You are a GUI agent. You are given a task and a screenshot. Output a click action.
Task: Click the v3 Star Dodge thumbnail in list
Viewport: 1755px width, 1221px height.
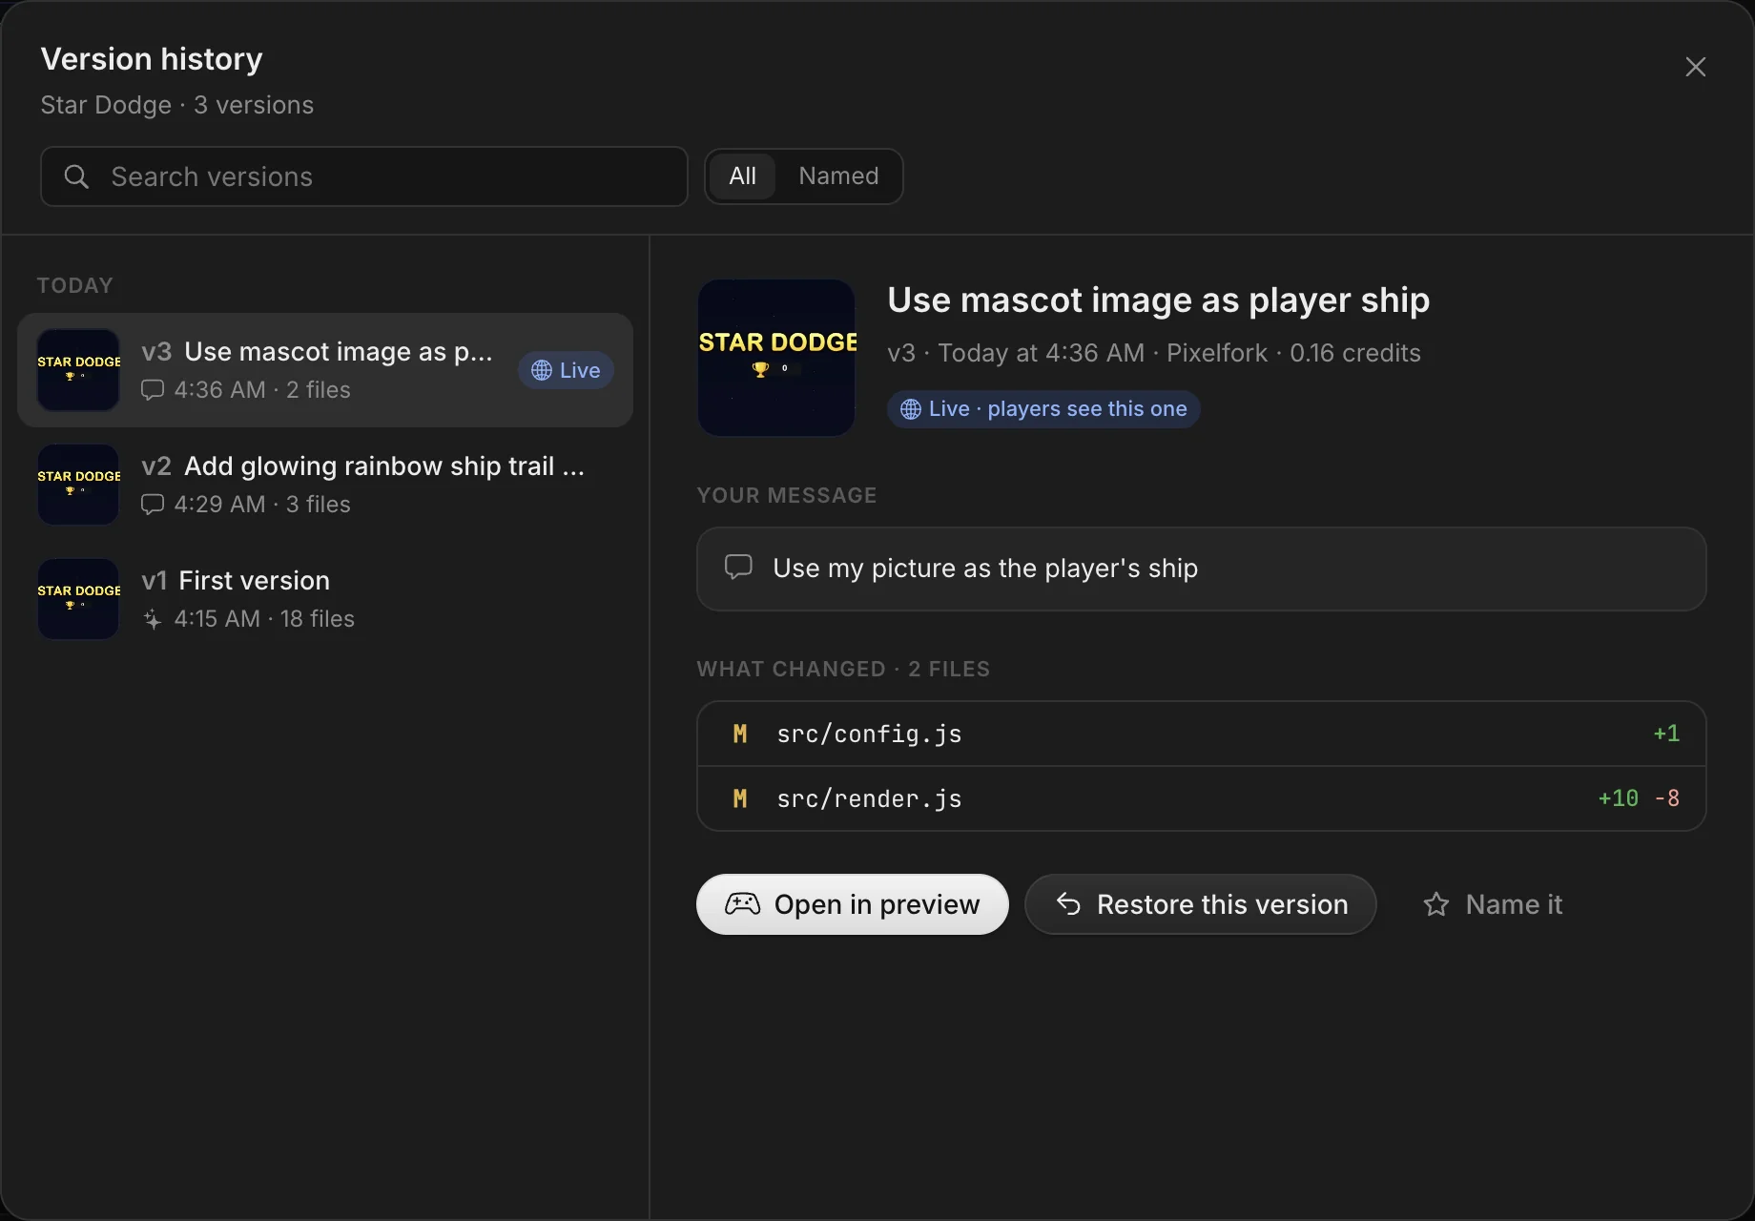click(78, 370)
